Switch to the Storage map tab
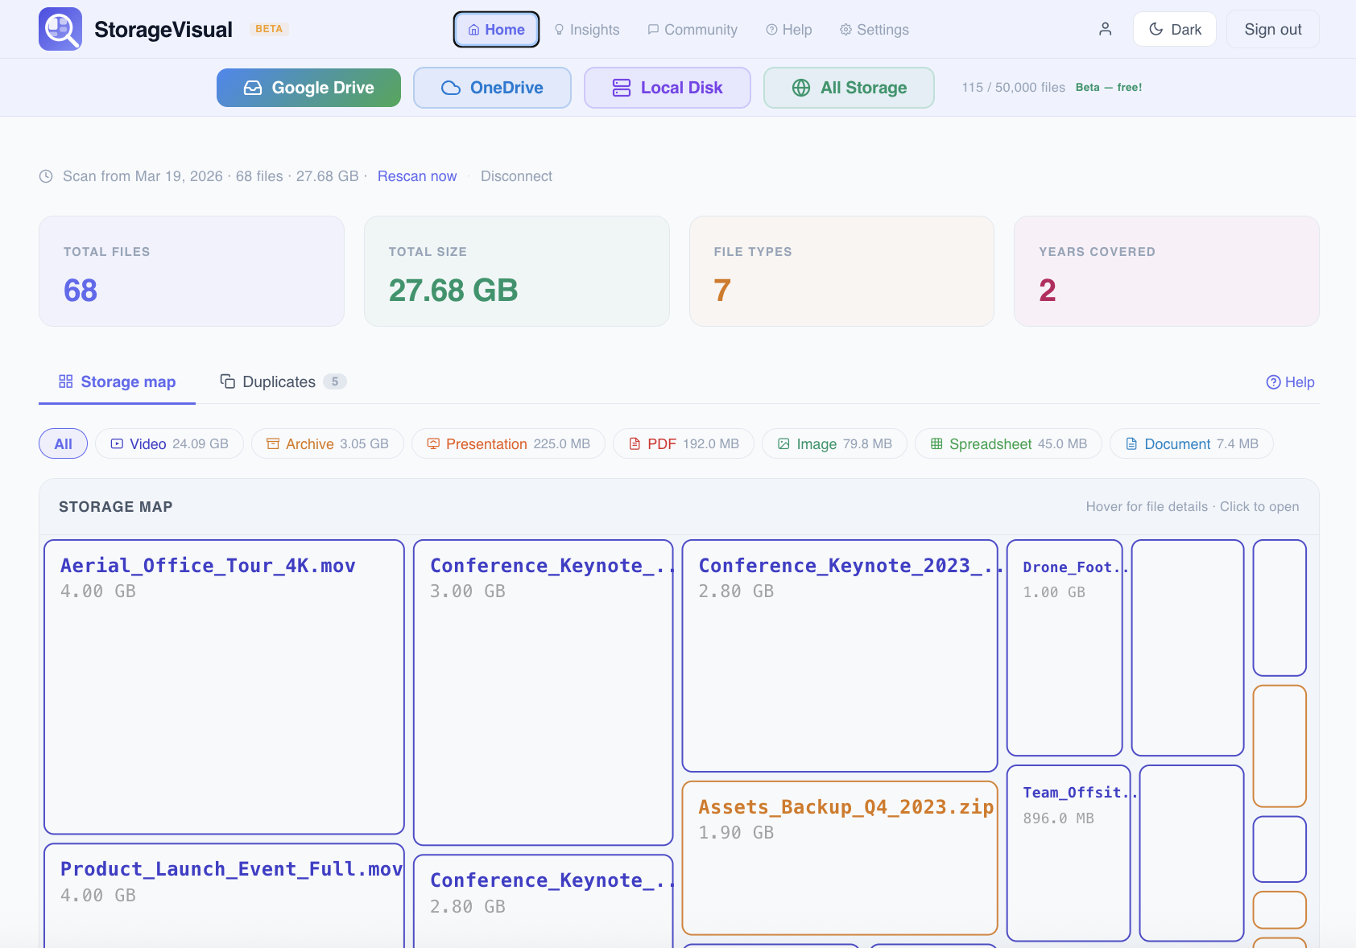1356x948 pixels. tap(117, 382)
